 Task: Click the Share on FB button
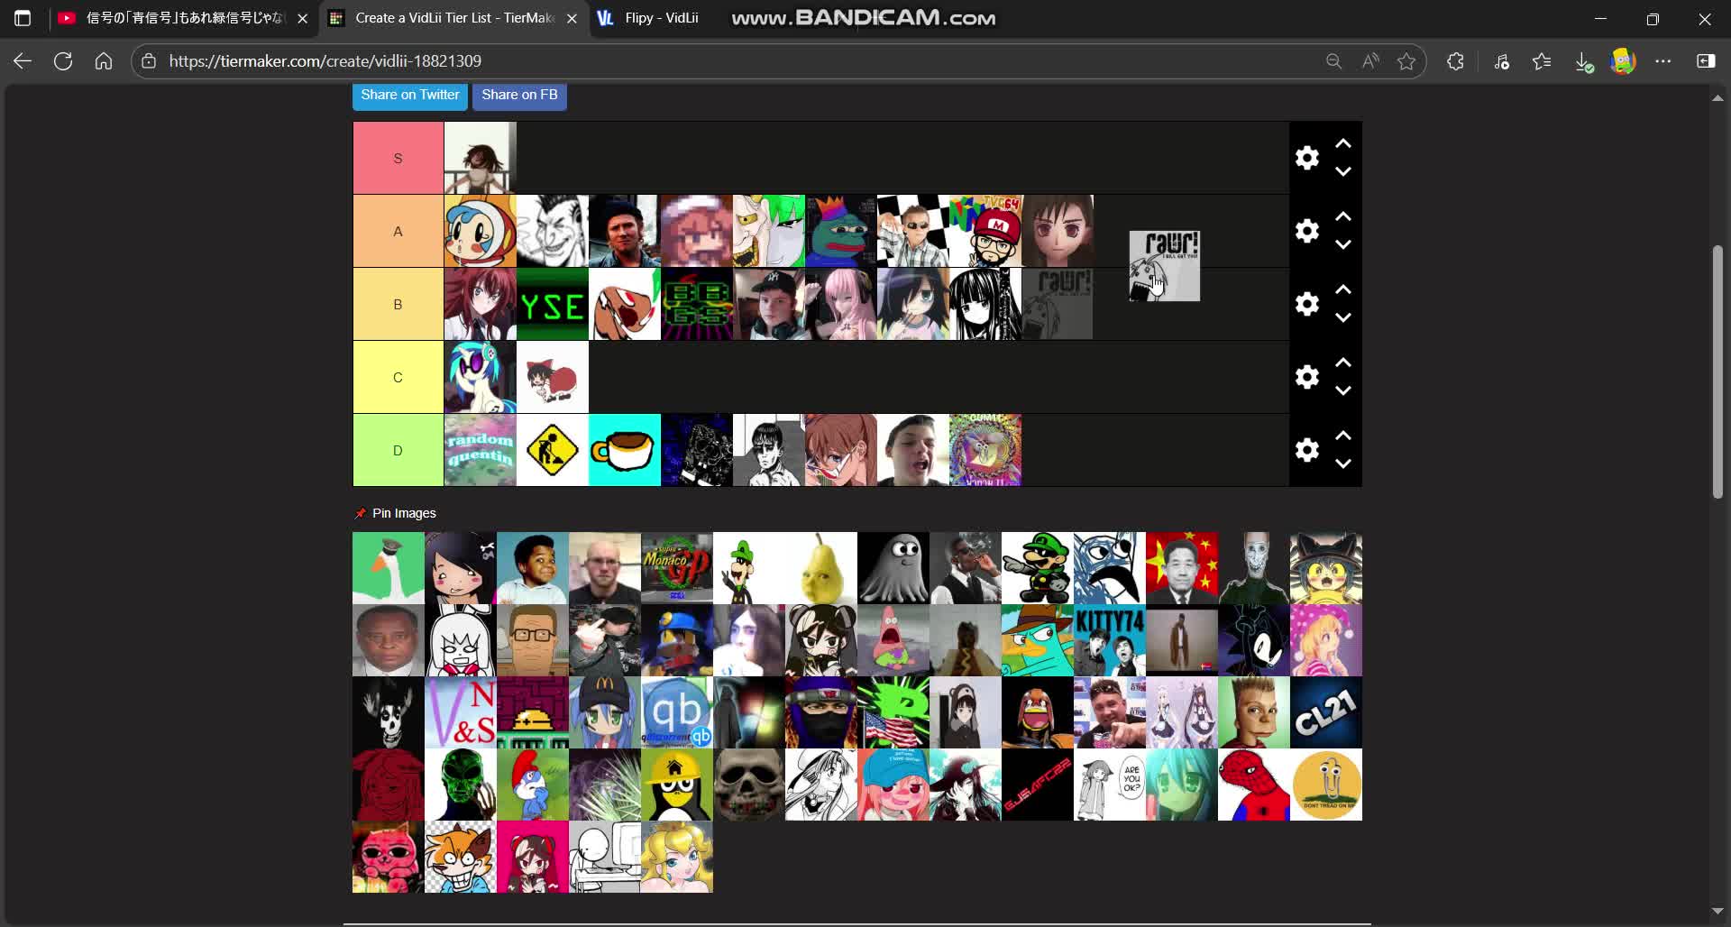click(x=519, y=94)
